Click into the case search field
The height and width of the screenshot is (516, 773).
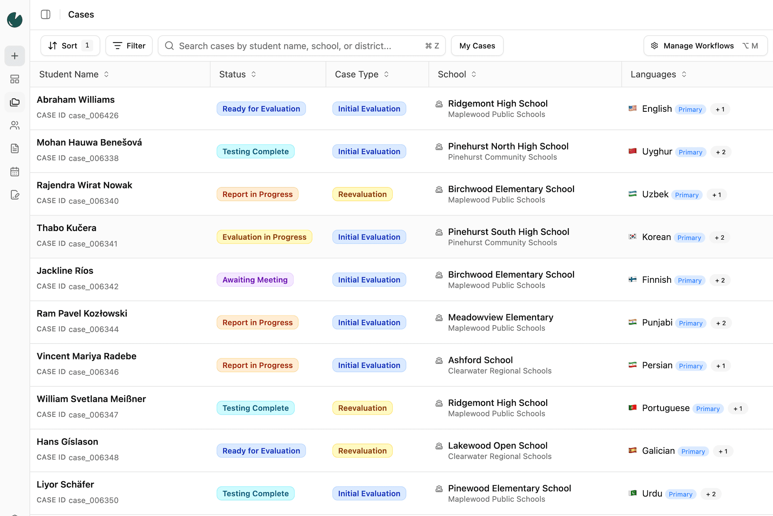click(284, 45)
